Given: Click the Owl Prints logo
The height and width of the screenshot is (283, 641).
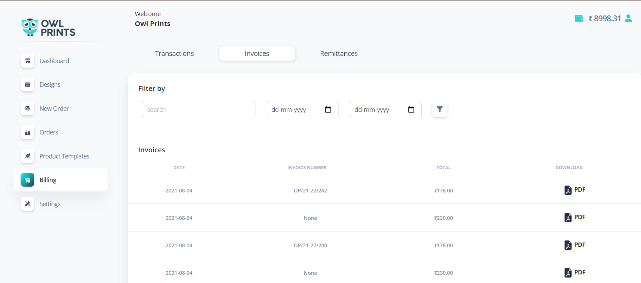Looking at the screenshot, I should point(48,27).
